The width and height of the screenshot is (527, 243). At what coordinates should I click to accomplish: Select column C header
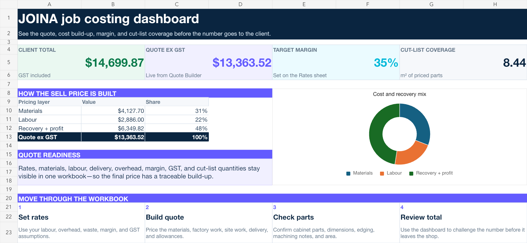click(x=177, y=4)
